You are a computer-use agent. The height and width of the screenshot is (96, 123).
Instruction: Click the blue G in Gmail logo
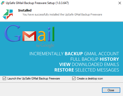pos(12,33)
